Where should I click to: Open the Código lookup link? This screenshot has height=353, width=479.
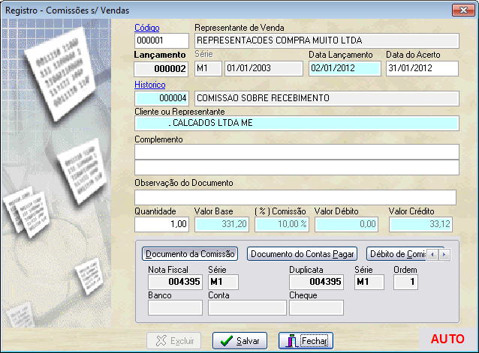pos(147,28)
